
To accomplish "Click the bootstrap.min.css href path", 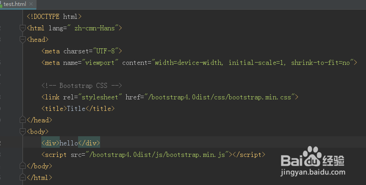I will tap(220, 97).
